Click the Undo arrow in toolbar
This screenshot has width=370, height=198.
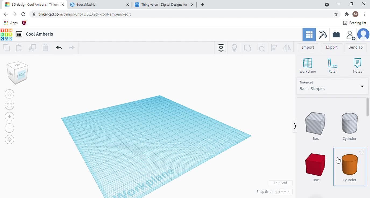tap(59, 48)
